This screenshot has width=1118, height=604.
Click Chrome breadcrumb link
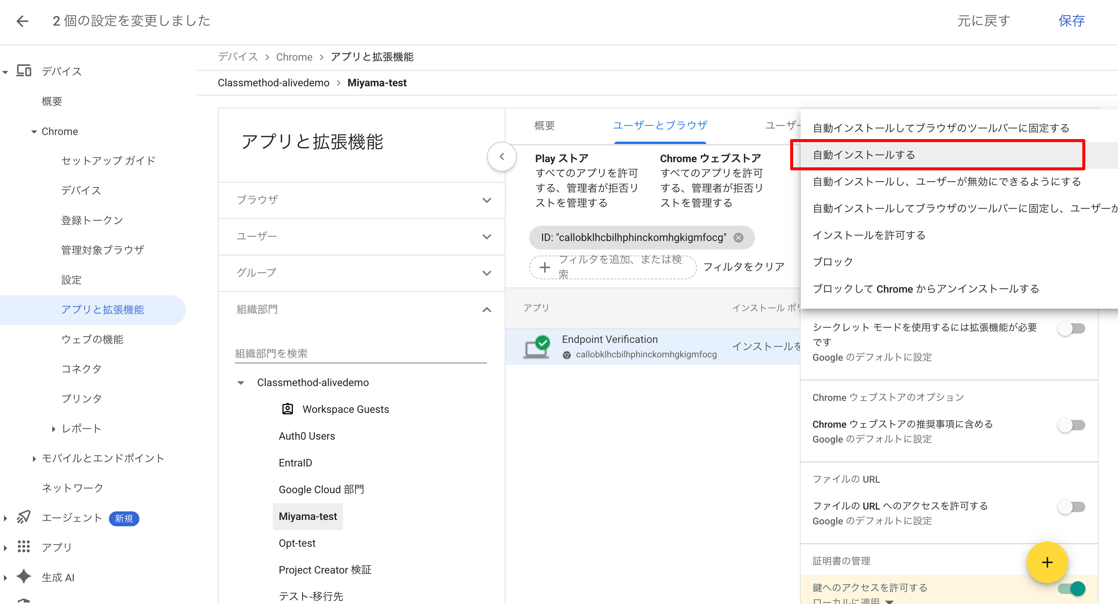294,57
